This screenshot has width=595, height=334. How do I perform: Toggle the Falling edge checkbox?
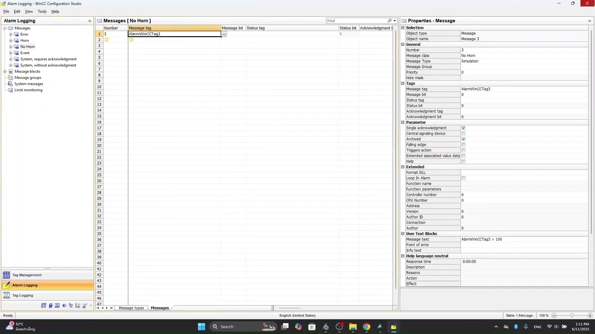click(x=463, y=145)
